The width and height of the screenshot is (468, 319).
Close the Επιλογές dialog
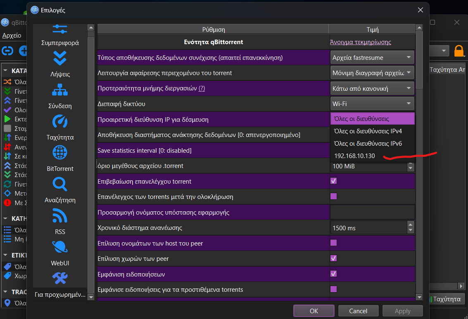click(420, 10)
